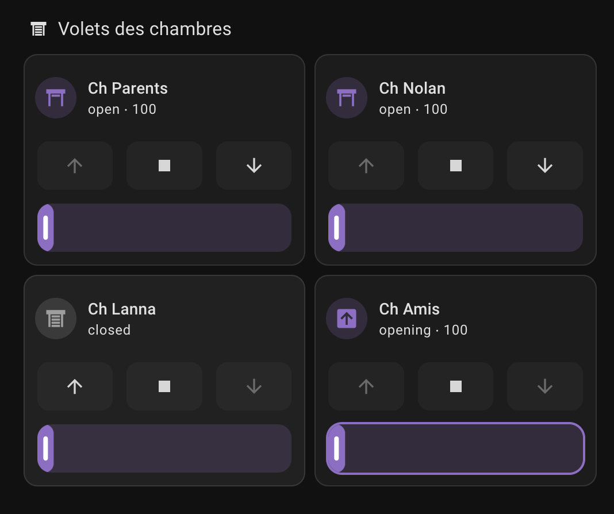Screen dimensions: 614x514
Task: Click the Ch Amis position slider
Action: (455, 448)
